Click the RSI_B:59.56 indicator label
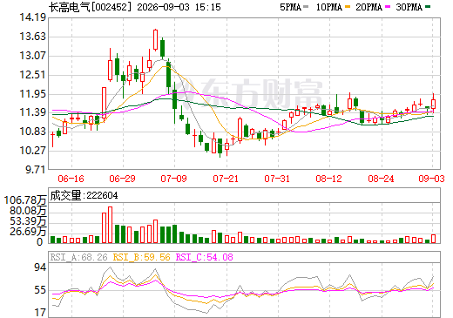Screen dimensions: 453x318 (x=141, y=257)
